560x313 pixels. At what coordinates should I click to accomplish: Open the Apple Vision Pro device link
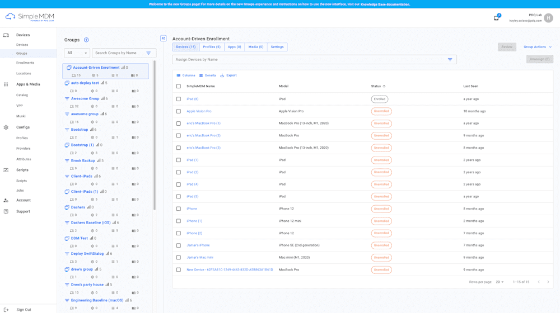[199, 111]
